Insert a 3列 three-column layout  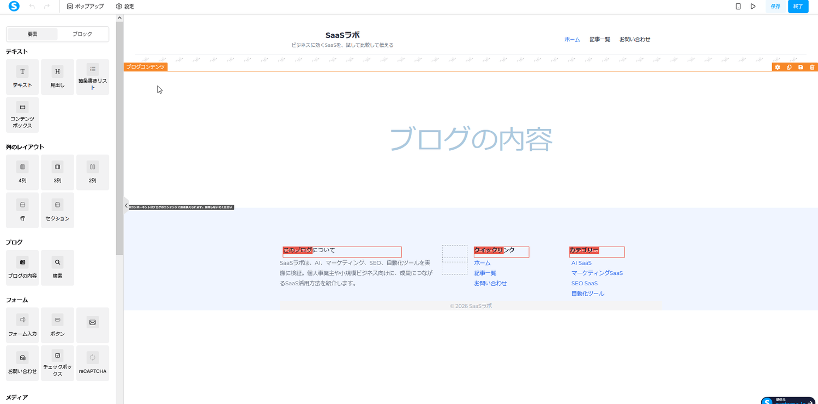[x=57, y=172]
